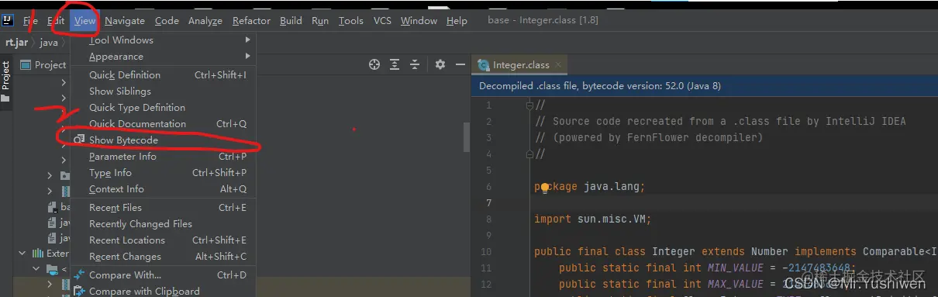Open the Help menu

[457, 21]
